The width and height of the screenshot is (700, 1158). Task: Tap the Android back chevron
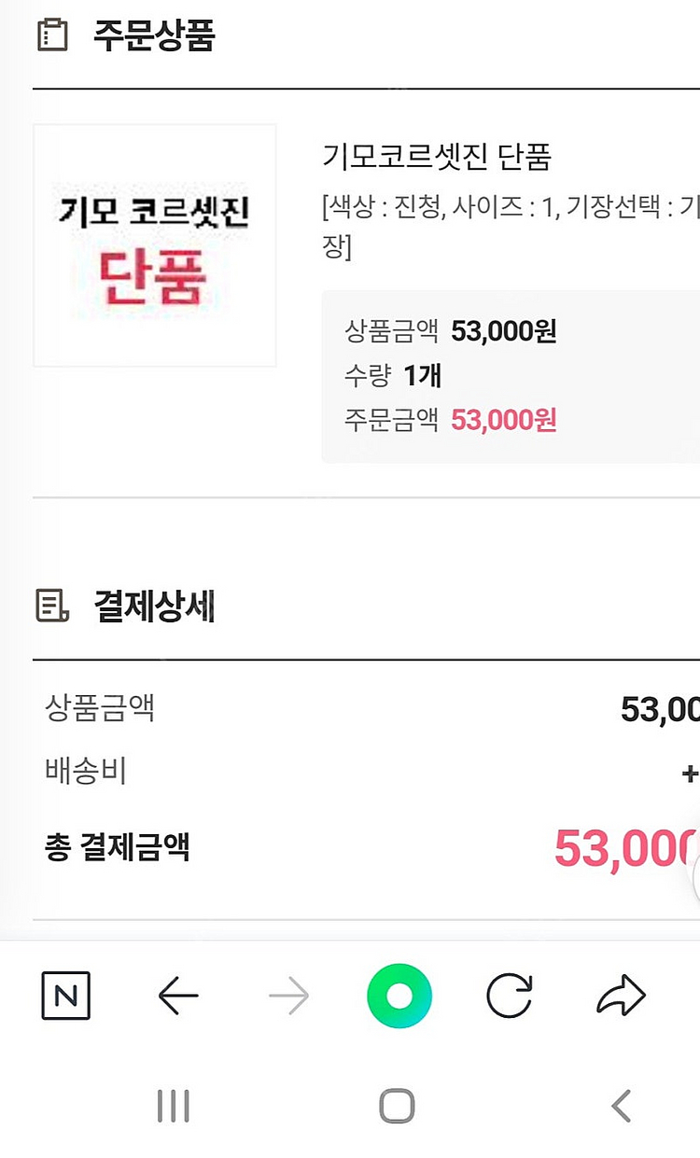click(621, 1107)
